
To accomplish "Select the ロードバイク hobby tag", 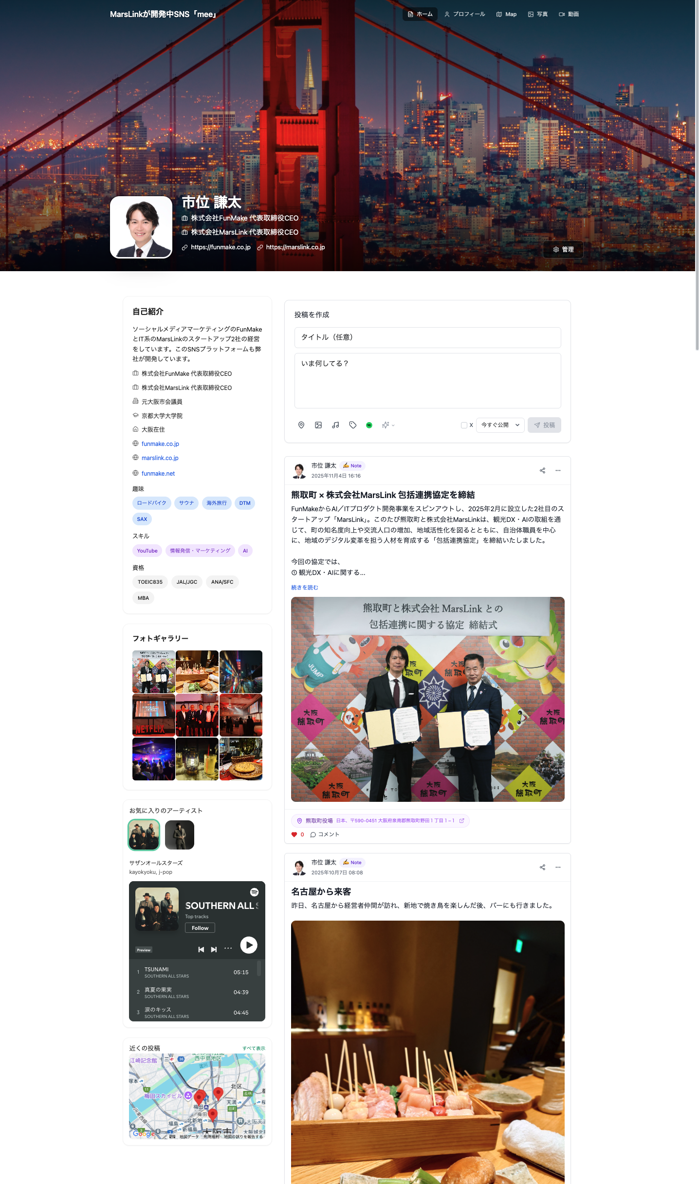I will 151,503.
